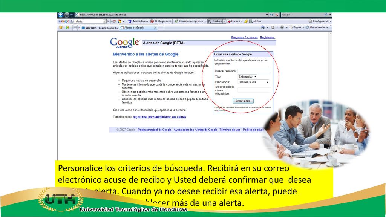Click the Add to favorites icon
Screen dimensions: 386x217
67,28
